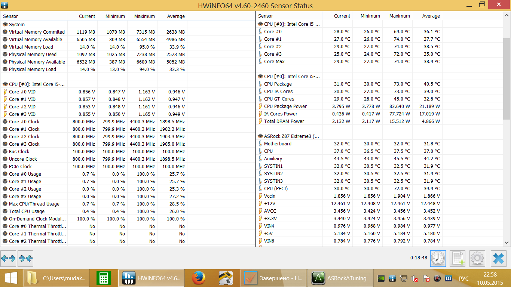Click the scrollbar up arrow of the right panel
This screenshot has width=511, height=287.
click(507, 16)
